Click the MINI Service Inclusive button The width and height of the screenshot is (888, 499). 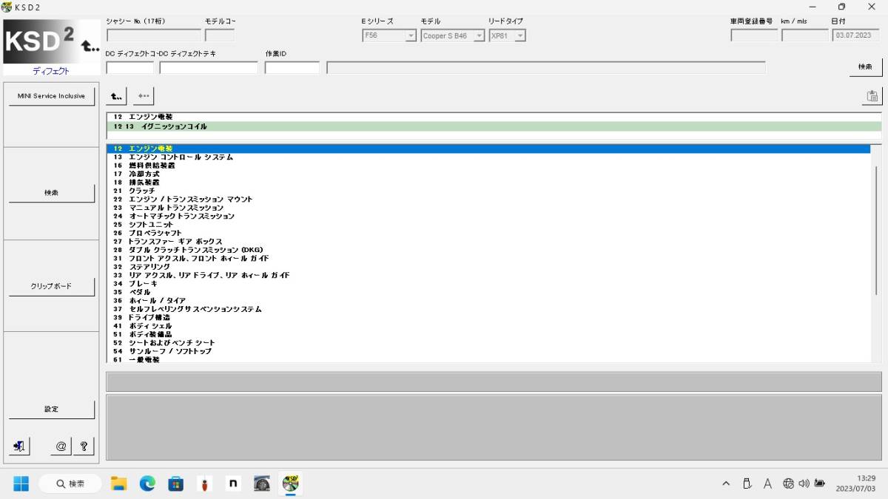tap(52, 96)
